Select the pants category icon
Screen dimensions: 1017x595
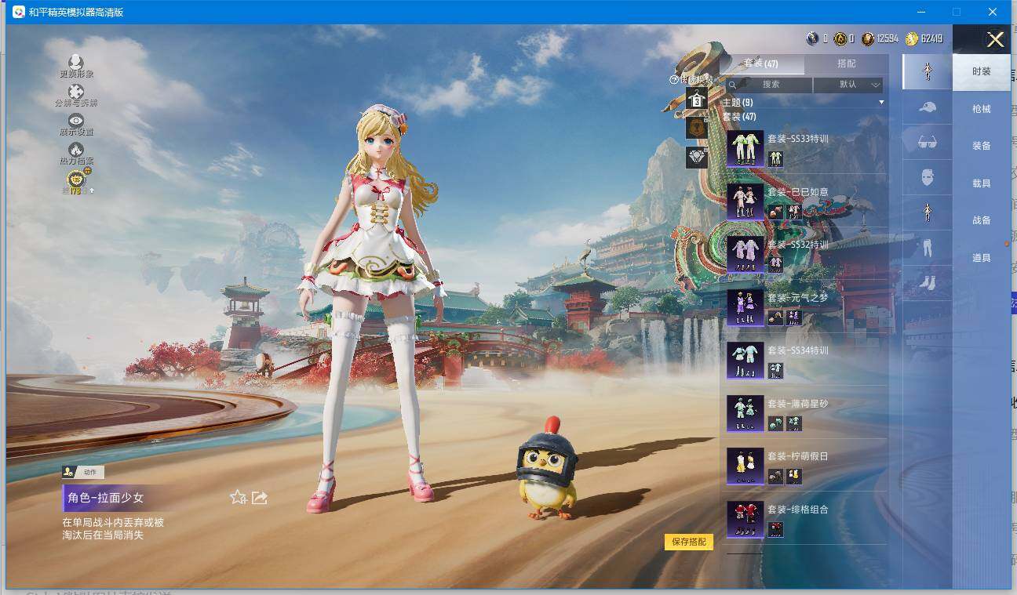pos(927,249)
